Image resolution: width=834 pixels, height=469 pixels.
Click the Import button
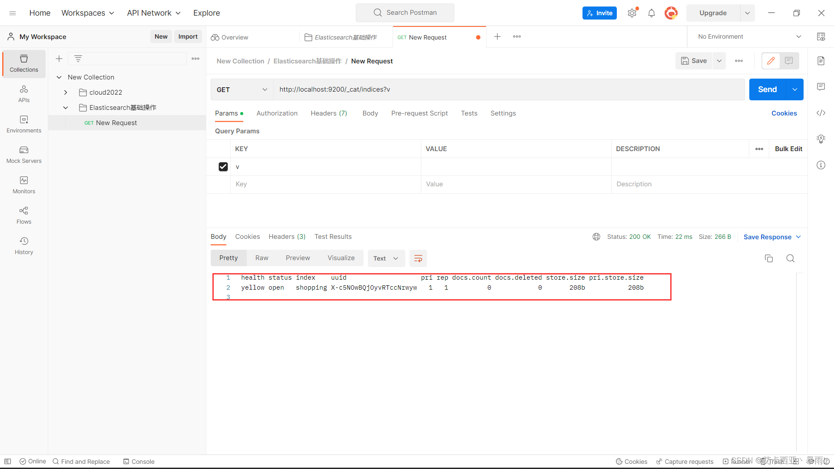(188, 36)
